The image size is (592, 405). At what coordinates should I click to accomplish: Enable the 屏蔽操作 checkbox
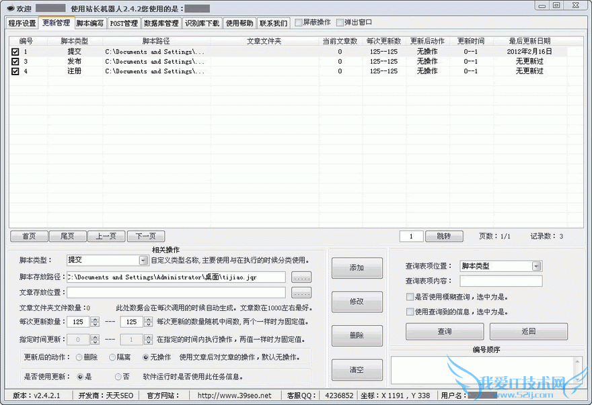click(x=299, y=22)
